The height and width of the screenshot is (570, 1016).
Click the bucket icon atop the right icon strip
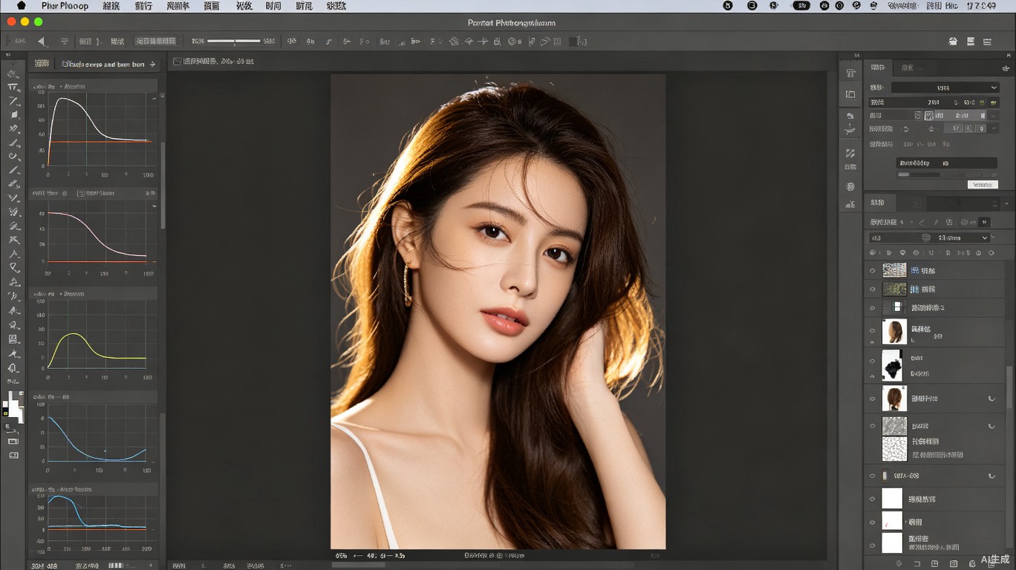[x=850, y=73]
